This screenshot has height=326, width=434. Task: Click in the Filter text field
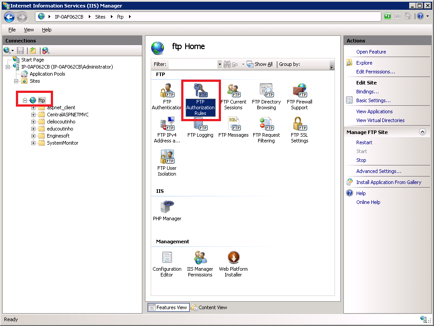[193, 64]
